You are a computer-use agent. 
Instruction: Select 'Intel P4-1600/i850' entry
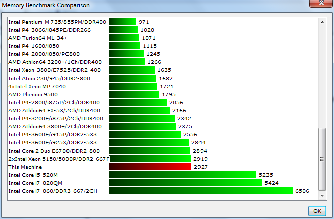coord(34,46)
